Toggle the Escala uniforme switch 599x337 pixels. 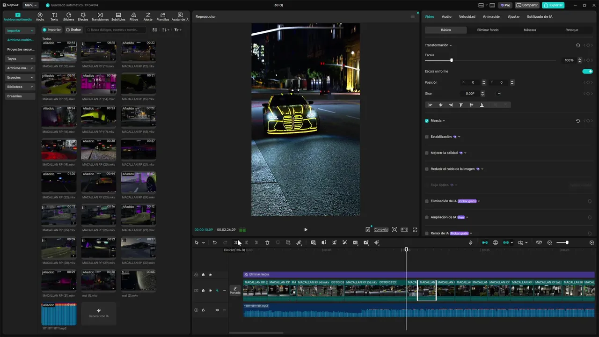tap(587, 72)
